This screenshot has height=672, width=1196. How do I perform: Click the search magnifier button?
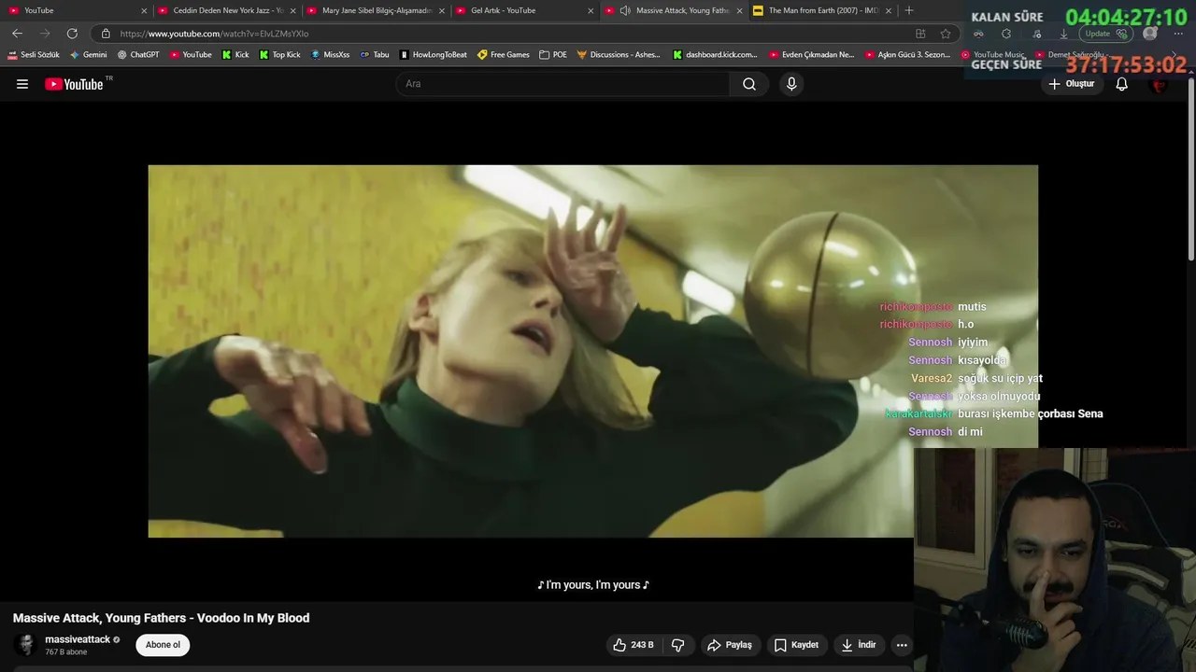tap(749, 84)
